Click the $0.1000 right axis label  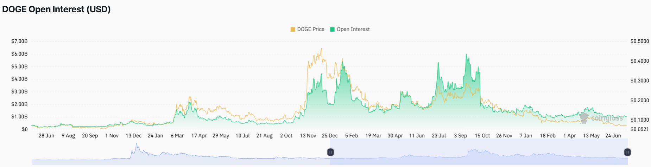point(640,120)
